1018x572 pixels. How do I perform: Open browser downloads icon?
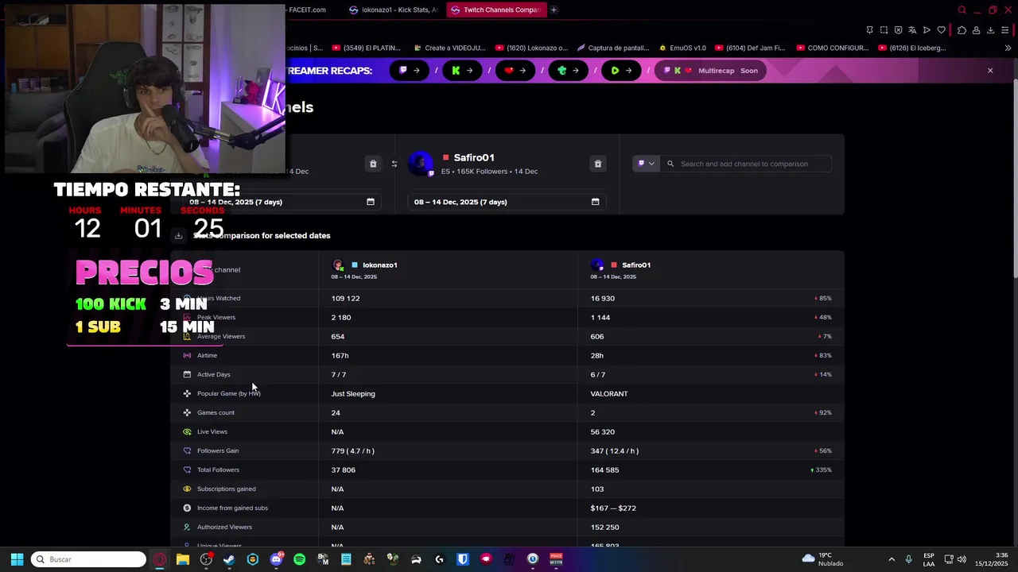[x=990, y=30]
